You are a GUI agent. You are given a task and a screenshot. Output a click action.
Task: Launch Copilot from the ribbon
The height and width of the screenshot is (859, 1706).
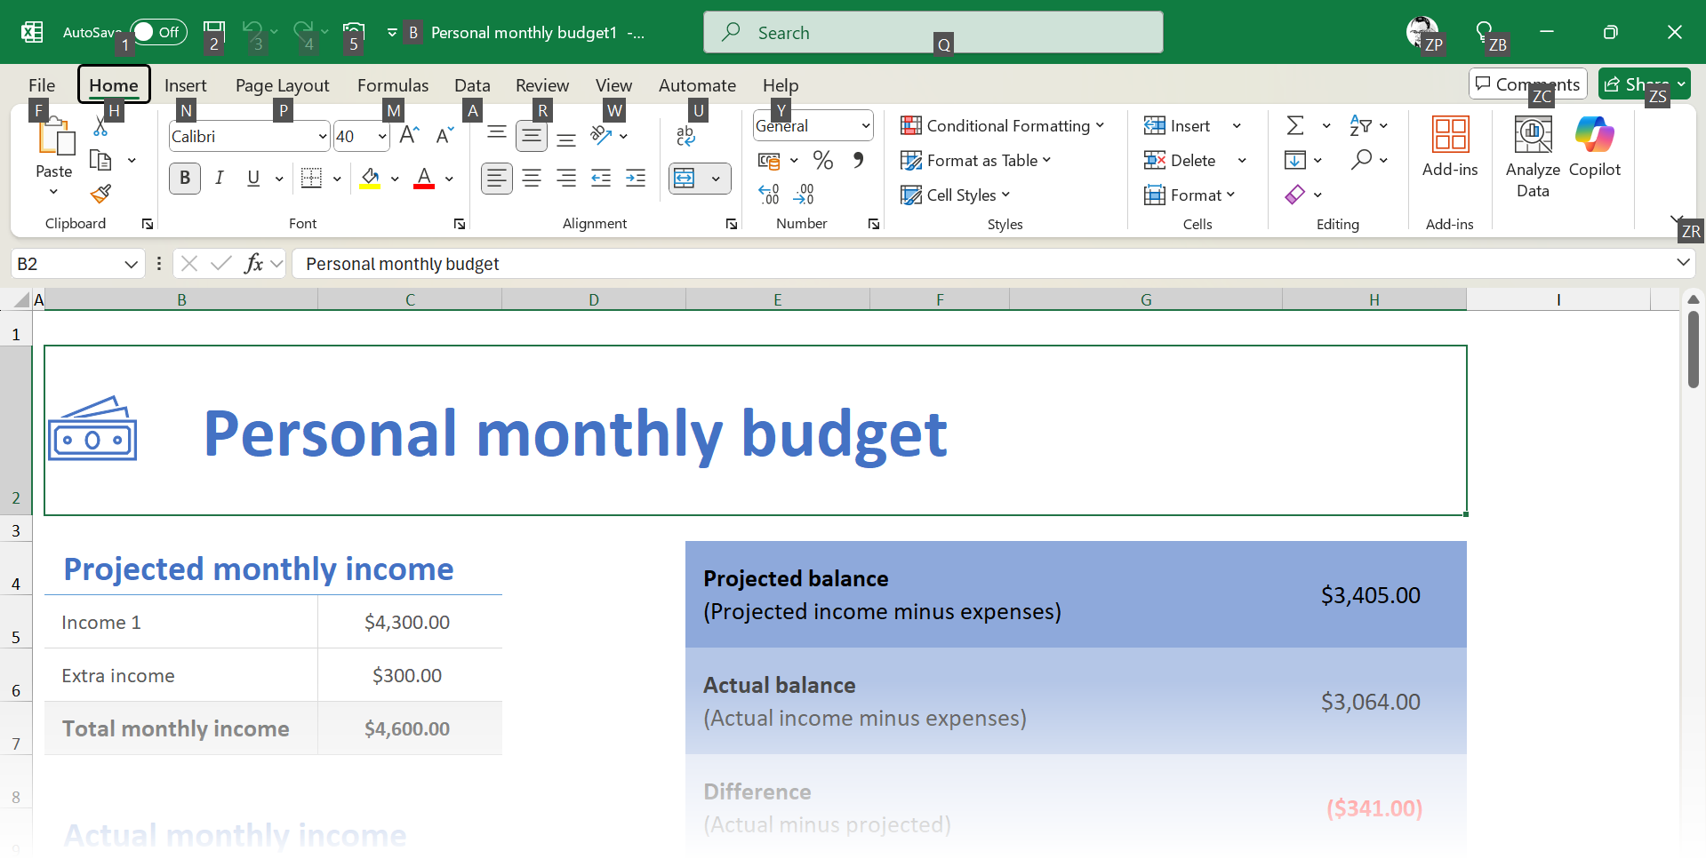(x=1594, y=135)
